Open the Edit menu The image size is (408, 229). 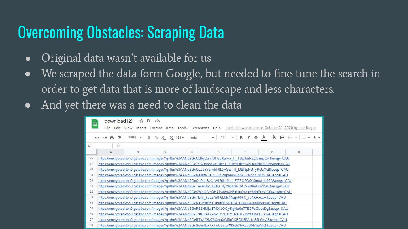pyautogui.click(x=117, y=128)
